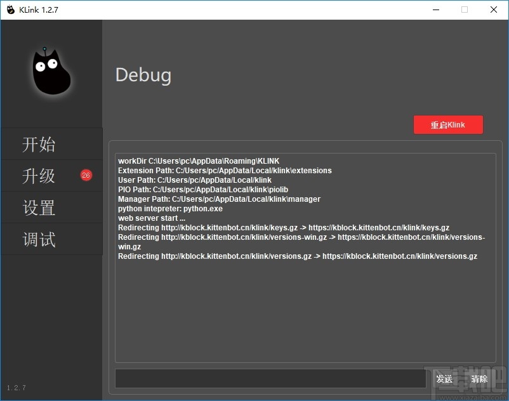Click the 1.2.7 version label in sidebar

point(17,388)
